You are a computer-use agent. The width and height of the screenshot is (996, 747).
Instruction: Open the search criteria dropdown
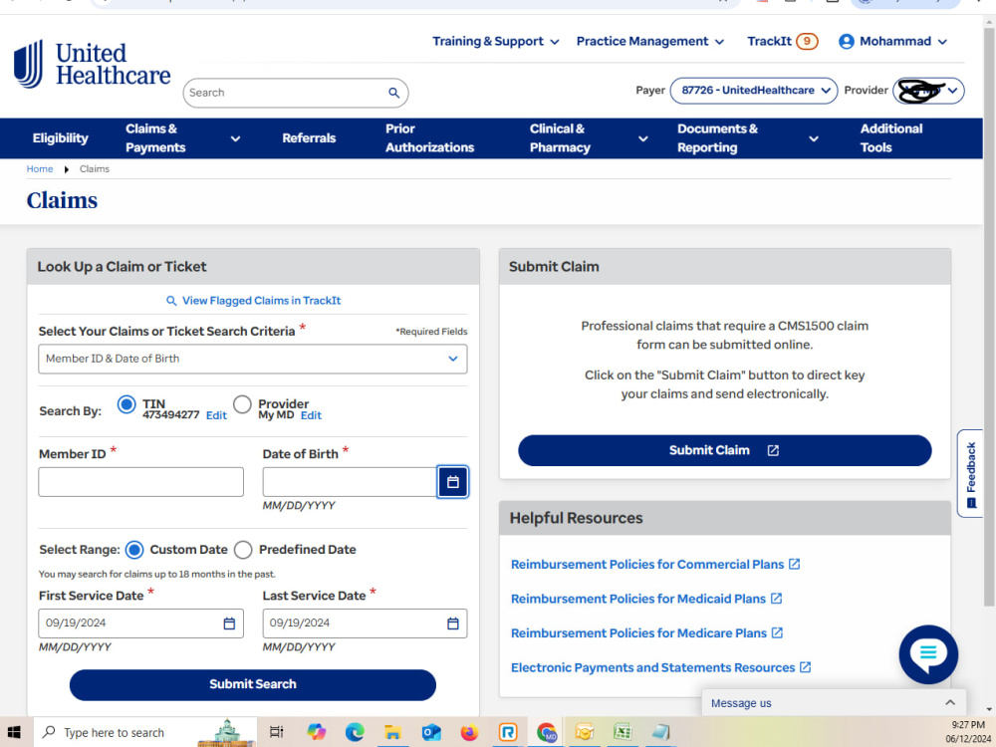coord(253,359)
